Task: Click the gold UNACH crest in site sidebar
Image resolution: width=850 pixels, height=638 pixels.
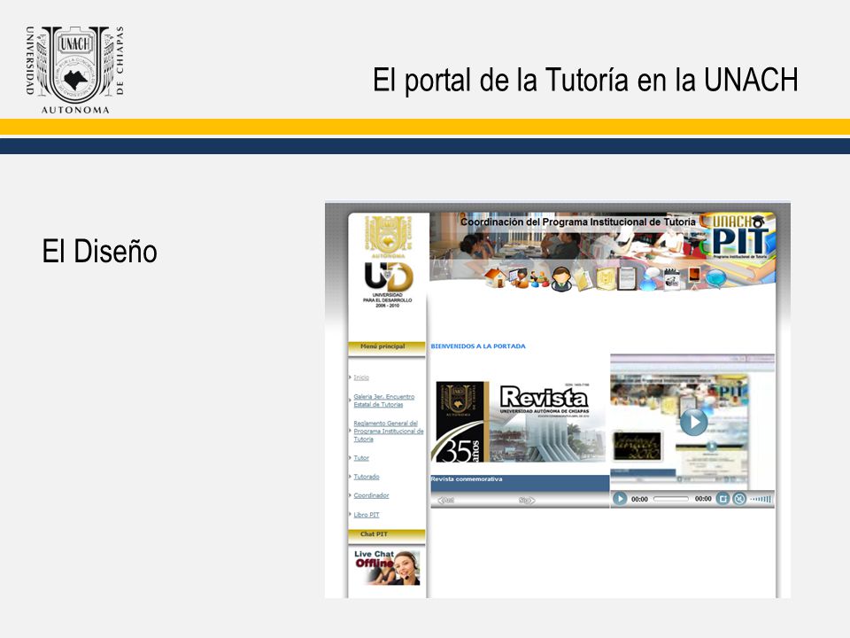Action: pyautogui.click(x=388, y=237)
